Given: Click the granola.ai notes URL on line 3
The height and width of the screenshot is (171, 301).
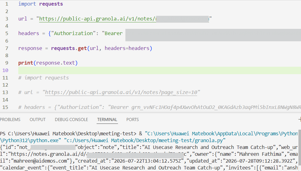Looking at the screenshot, I should click(x=124, y=19).
